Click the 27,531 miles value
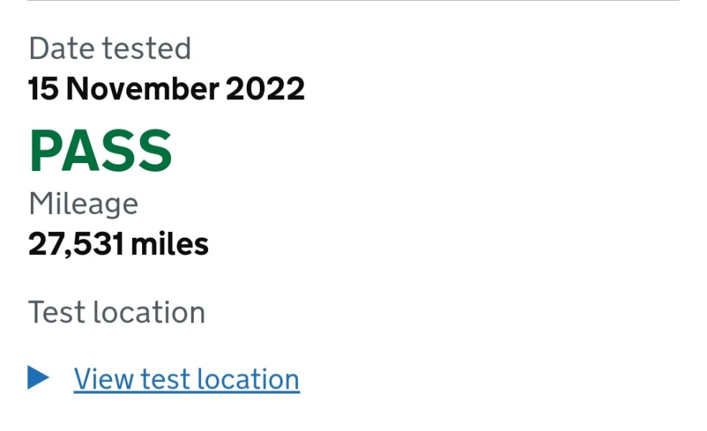Viewport: 707px width, 431px height. [118, 244]
